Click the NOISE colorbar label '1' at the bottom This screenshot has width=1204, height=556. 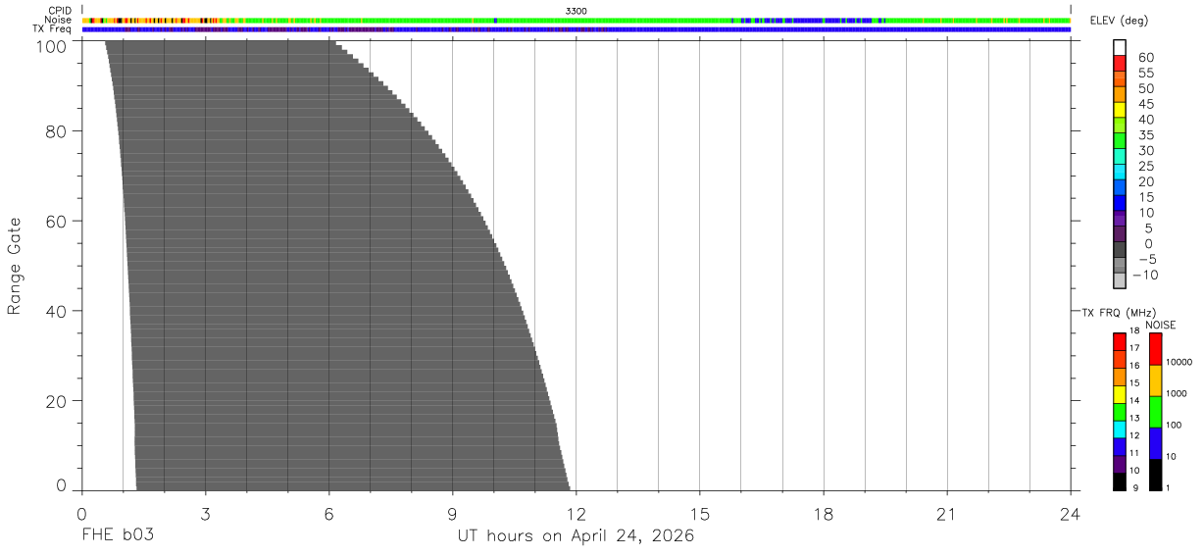pyautogui.click(x=1169, y=488)
